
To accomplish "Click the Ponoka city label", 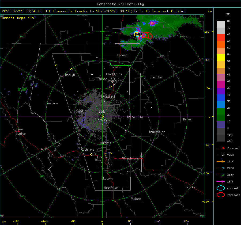I will (122, 55).
